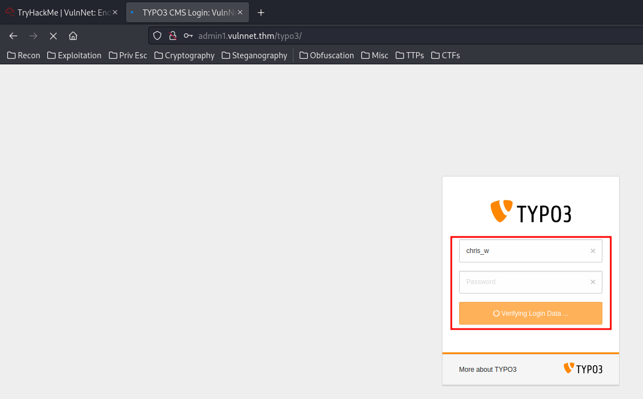Open the CTFs bookmarks folder
The height and width of the screenshot is (399, 643).
tap(445, 55)
